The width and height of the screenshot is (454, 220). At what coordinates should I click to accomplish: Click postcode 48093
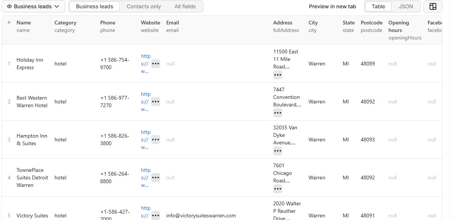tap(368, 140)
